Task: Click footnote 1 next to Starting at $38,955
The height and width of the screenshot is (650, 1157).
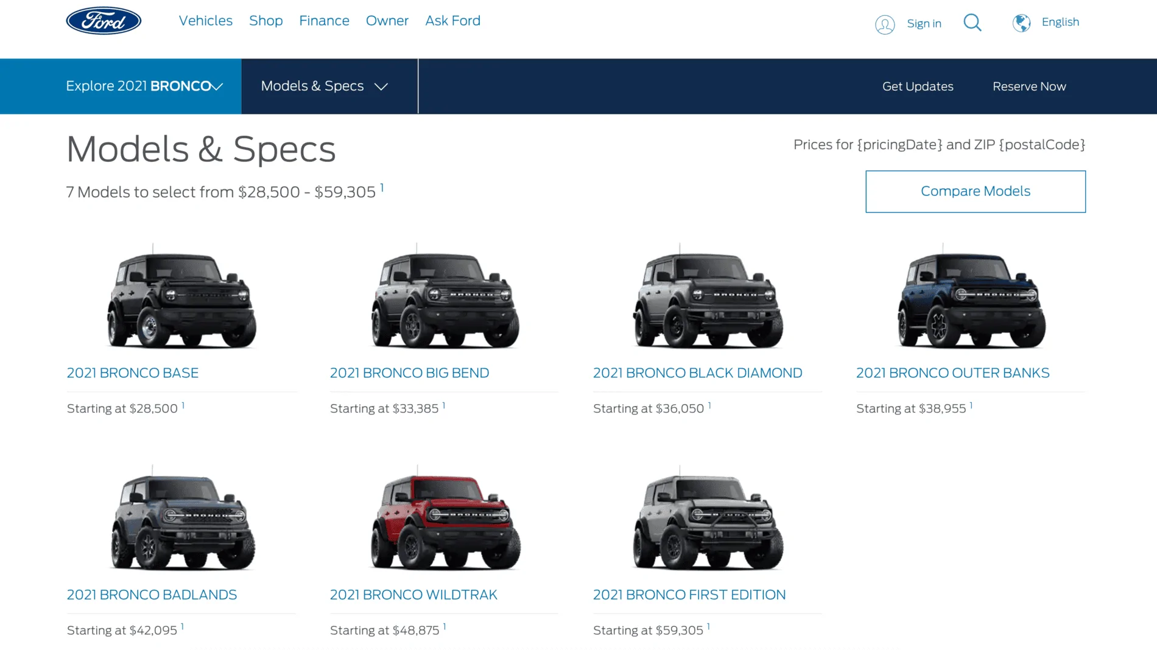Action: (971, 405)
